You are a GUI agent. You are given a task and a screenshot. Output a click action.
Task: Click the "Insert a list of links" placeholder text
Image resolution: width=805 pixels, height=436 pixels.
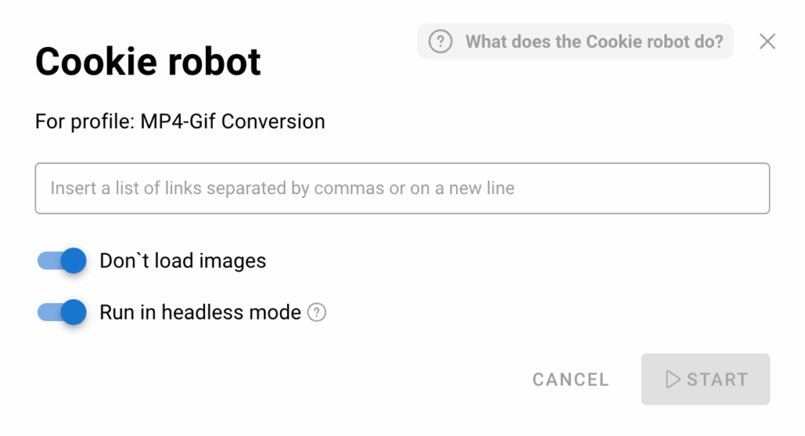282,189
